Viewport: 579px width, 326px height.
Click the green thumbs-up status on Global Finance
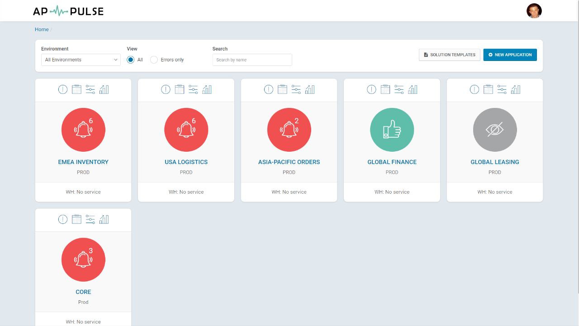[392, 130]
